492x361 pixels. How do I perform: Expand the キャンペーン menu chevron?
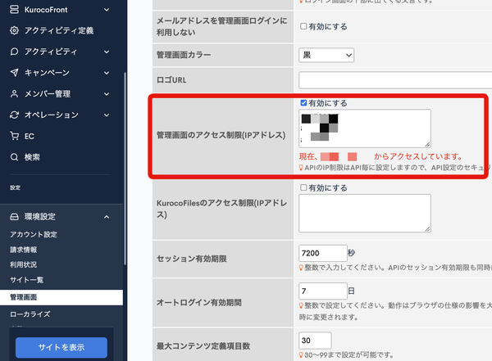107,73
